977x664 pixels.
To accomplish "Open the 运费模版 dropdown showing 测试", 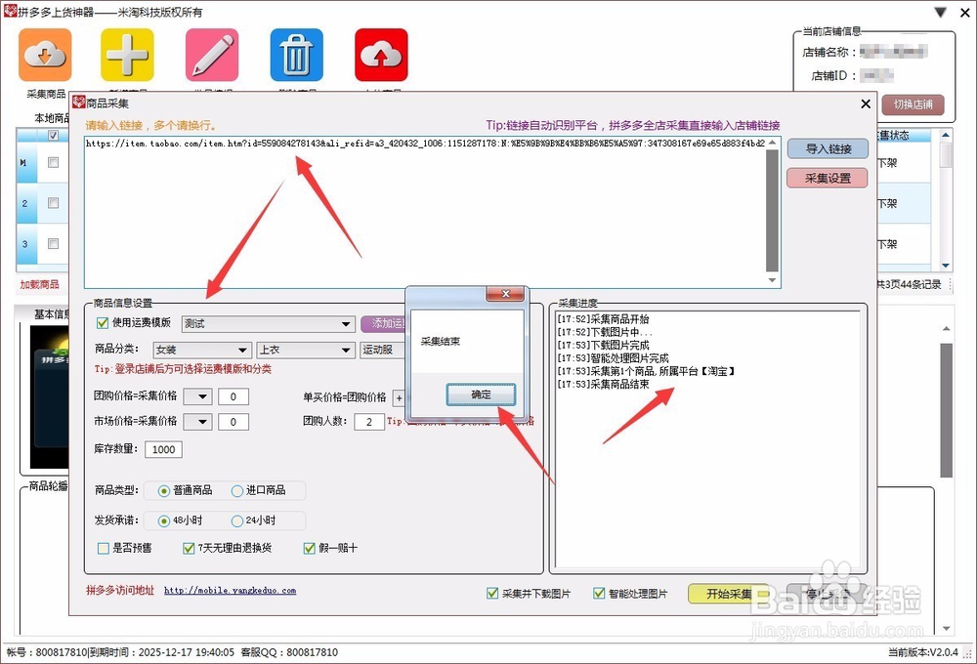I will [269, 324].
